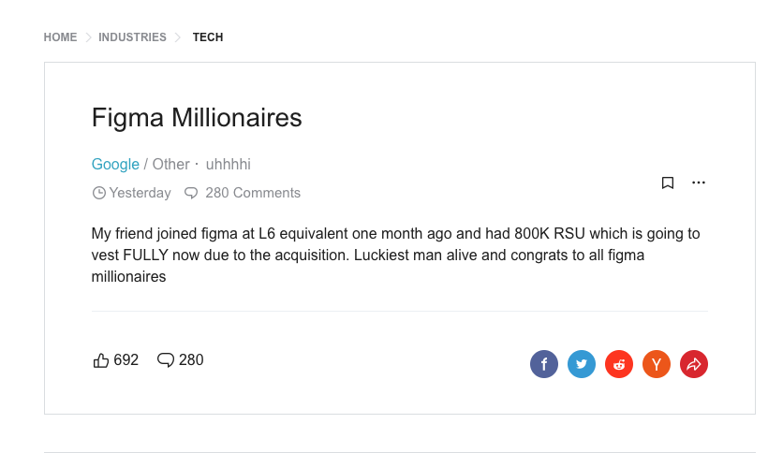768x453 pixels.
Task: Go to HOME in the breadcrumb
Action: pos(60,37)
